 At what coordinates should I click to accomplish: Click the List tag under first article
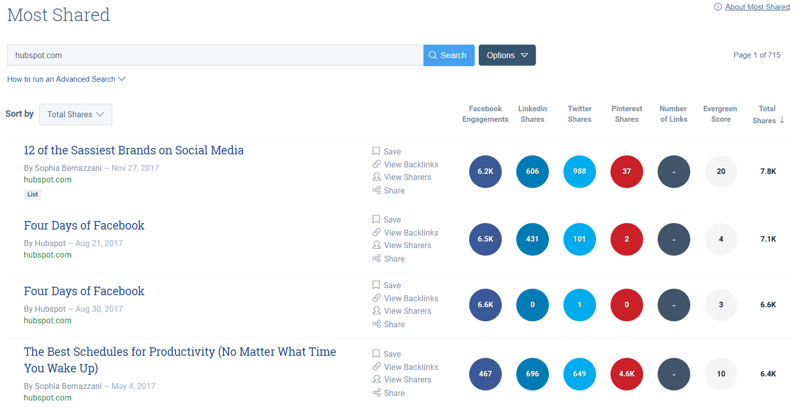tap(33, 194)
